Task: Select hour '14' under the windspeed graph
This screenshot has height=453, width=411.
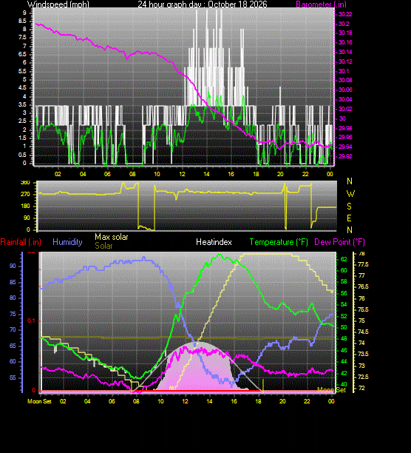Action: (206, 174)
